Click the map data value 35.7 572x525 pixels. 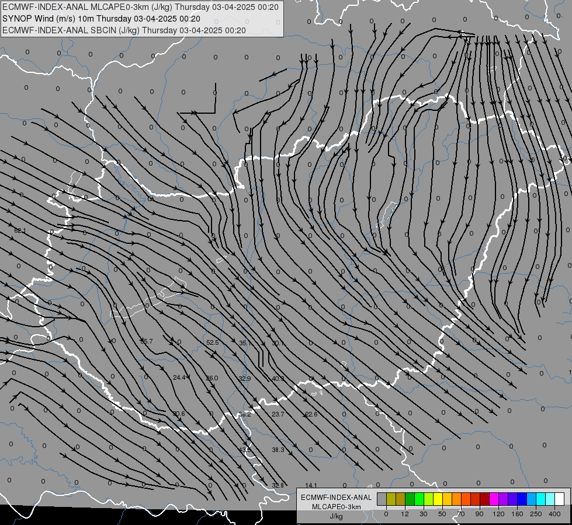point(146,341)
